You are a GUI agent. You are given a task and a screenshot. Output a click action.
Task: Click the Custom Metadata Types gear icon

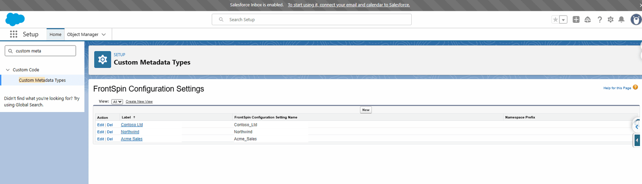[x=103, y=60]
